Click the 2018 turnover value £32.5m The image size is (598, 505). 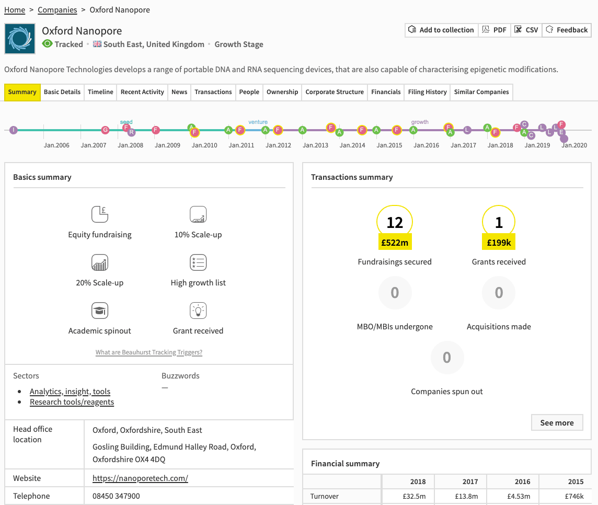point(414,496)
